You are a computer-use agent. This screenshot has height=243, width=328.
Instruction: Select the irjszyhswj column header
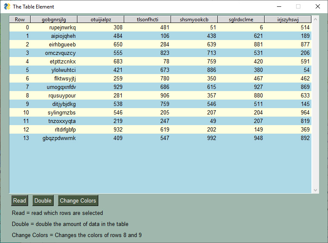click(x=288, y=19)
